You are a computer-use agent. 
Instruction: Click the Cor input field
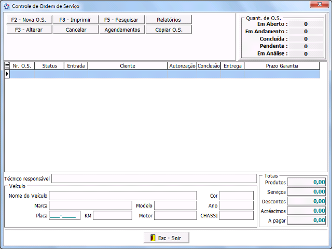point(237,196)
